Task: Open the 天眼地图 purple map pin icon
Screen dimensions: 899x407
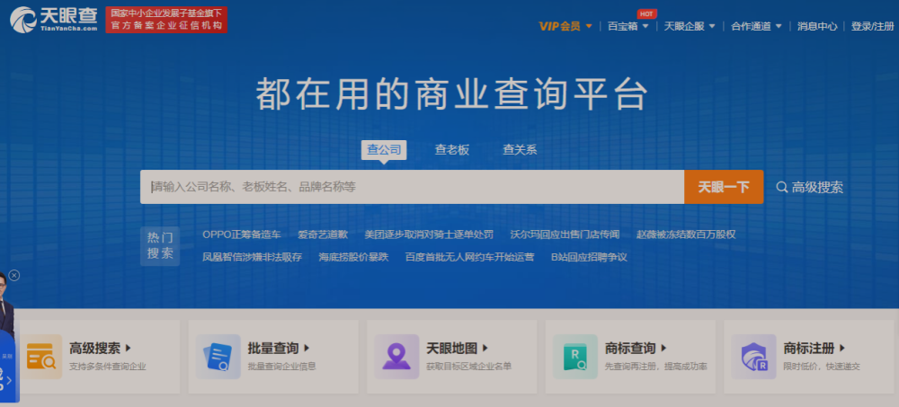Action: click(x=396, y=356)
